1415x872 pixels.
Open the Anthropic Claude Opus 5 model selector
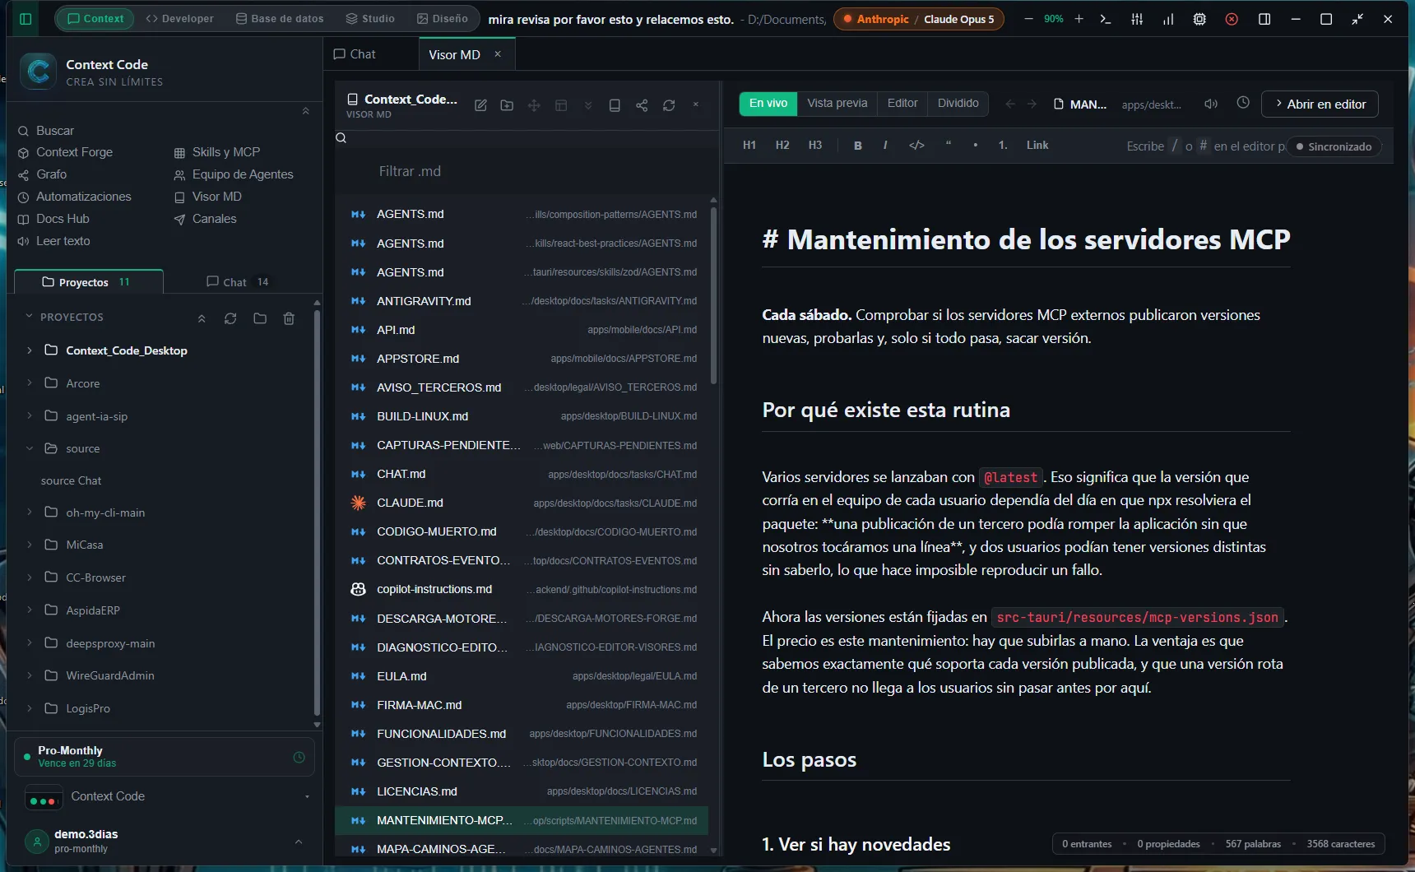coord(919,19)
